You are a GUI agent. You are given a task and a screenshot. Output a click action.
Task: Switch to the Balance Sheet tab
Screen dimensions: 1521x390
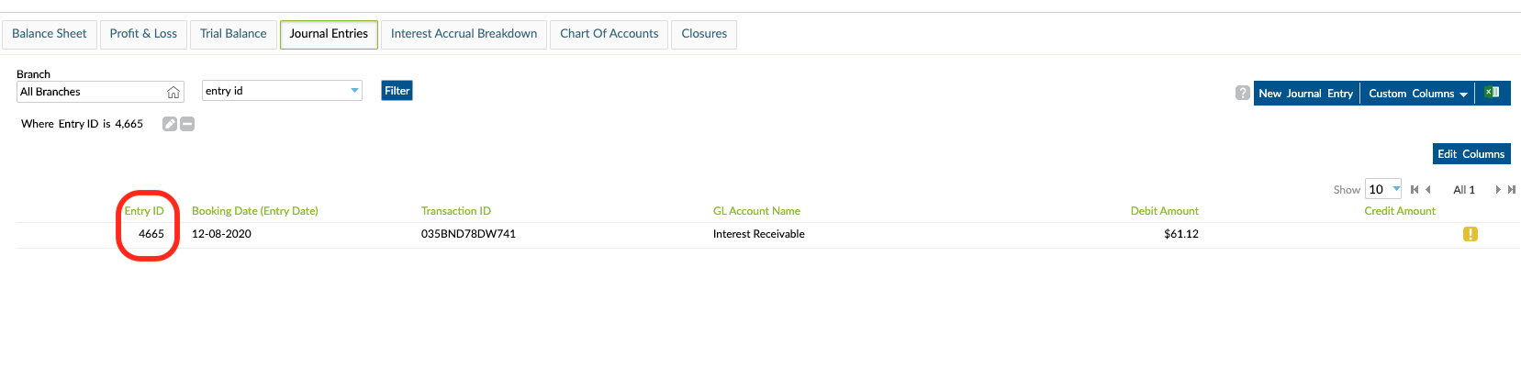(50, 34)
